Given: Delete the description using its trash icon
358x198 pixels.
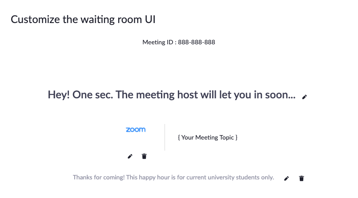Looking at the screenshot, I should tap(302, 179).
